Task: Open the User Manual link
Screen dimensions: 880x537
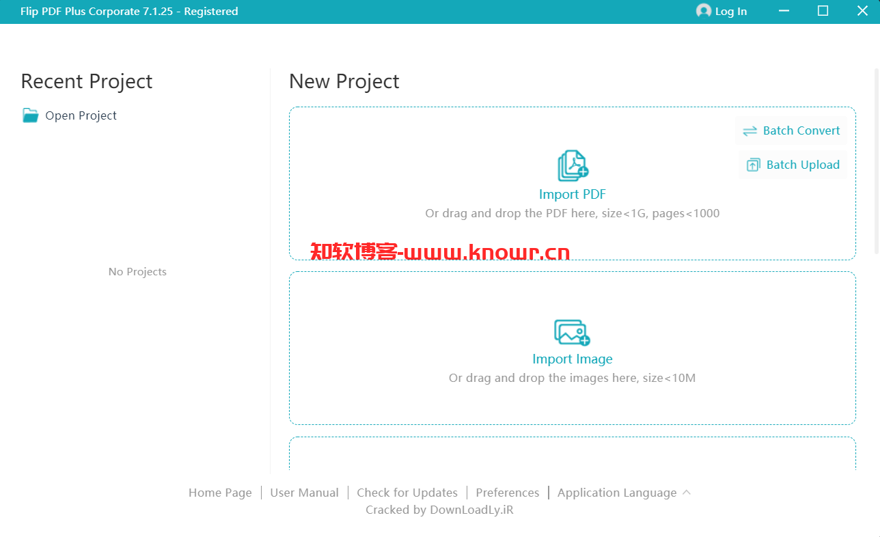Action: click(304, 493)
